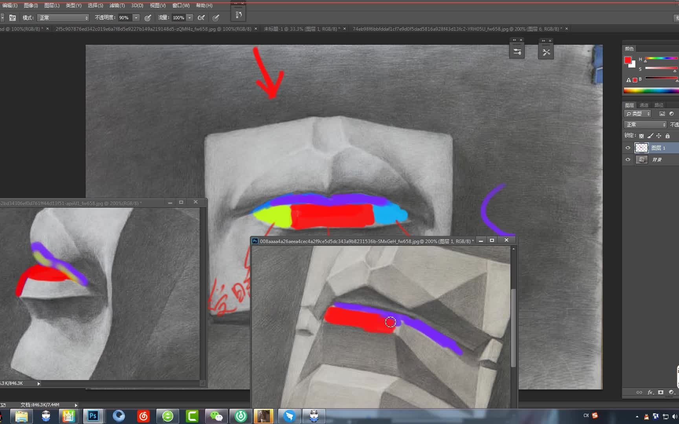Viewport: 679px width, 424px height.
Task: Click the H hue slider bar
Action: (x=661, y=58)
